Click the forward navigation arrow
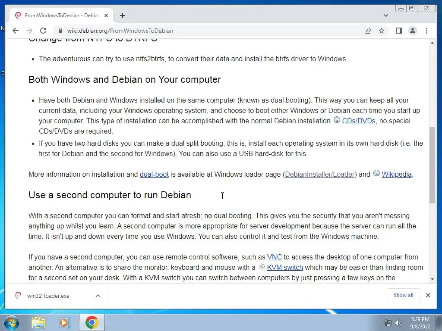Image resolution: width=442 pixels, height=331 pixels. tap(29, 31)
